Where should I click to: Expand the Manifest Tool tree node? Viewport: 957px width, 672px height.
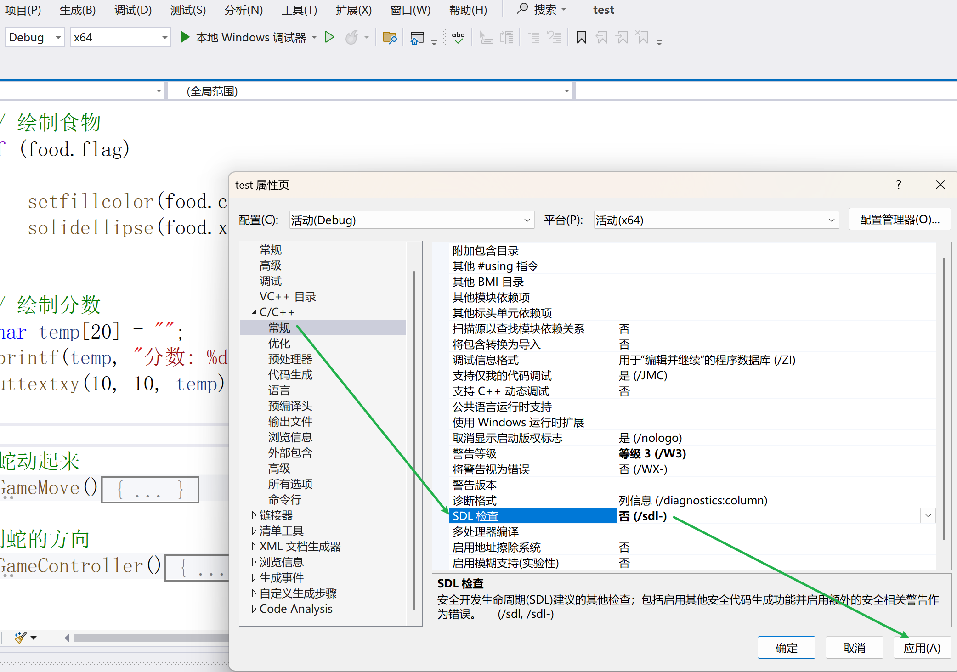pos(254,531)
